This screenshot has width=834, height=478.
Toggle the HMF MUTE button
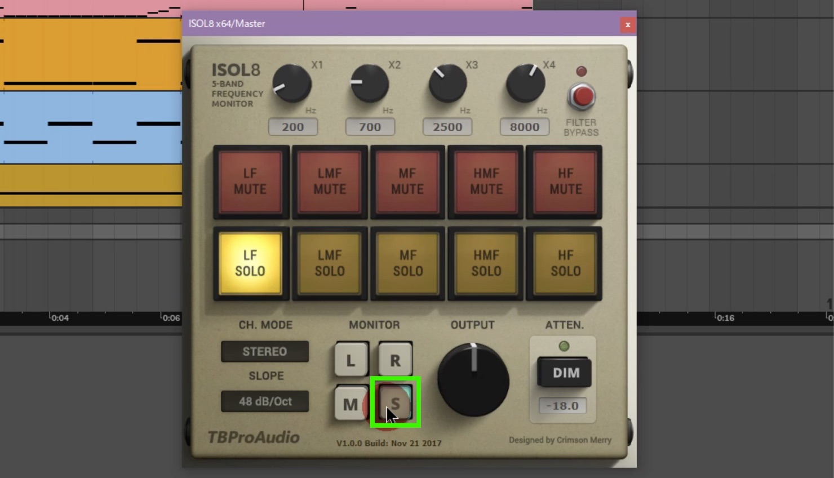coord(486,182)
